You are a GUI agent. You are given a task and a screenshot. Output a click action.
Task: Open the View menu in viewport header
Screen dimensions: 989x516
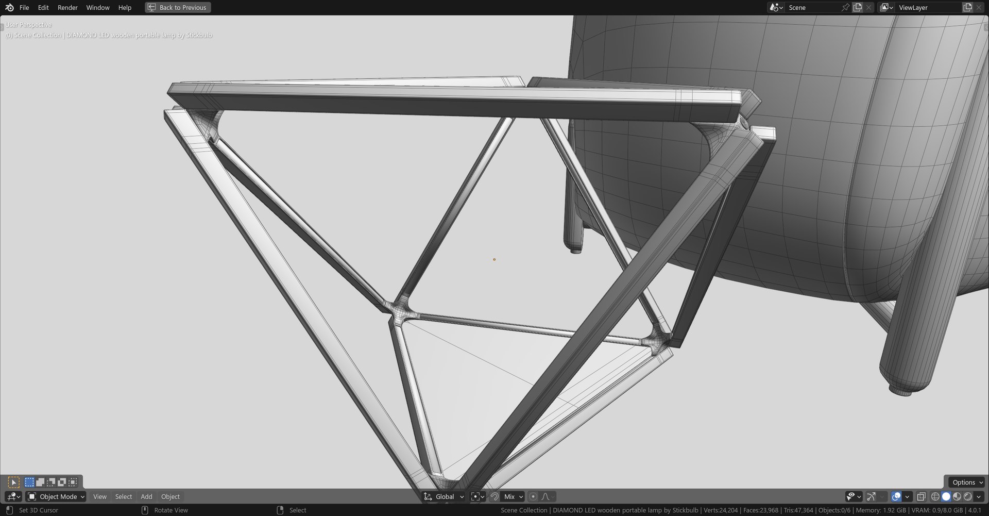pyautogui.click(x=100, y=496)
